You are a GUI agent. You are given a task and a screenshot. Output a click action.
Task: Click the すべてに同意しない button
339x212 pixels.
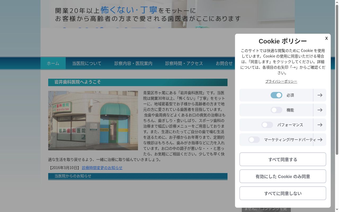(283, 193)
